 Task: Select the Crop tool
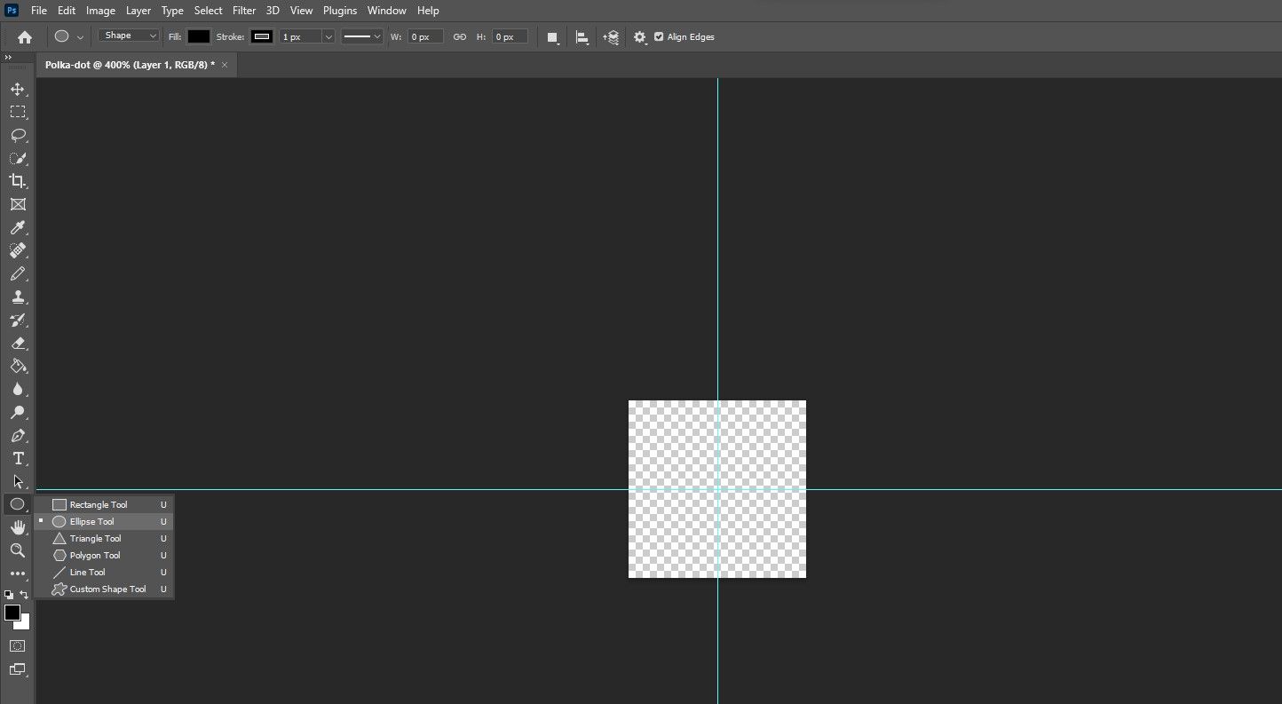click(x=18, y=181)
